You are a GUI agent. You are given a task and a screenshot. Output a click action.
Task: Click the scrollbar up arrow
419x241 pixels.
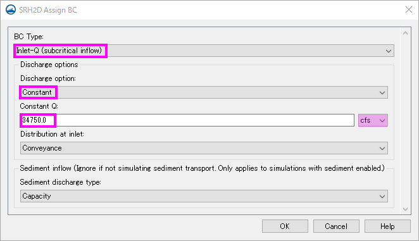click(405, 33)
